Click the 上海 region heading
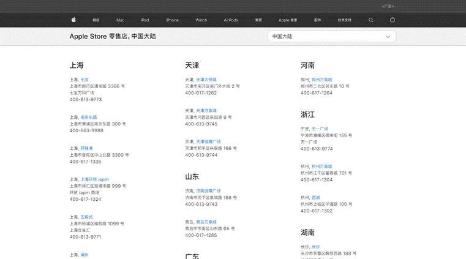The image size is (466, 259). tap(77, 65)
